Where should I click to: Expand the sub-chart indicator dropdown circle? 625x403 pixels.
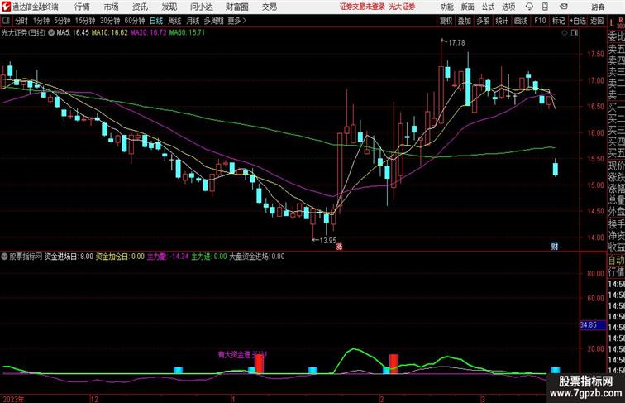(x=5, y=257)
